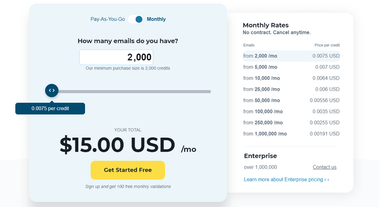Toggle the Pay-As-You-Go / Monthly switch
The image size is (379, 207).
[135, 19]
